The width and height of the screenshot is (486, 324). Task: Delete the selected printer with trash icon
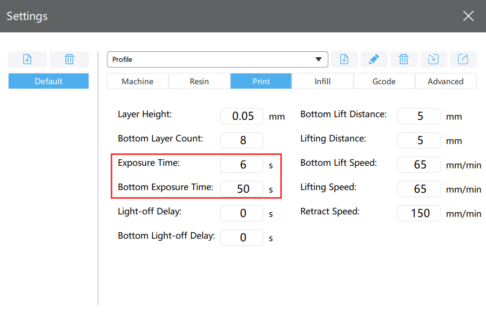coord(70,59)
